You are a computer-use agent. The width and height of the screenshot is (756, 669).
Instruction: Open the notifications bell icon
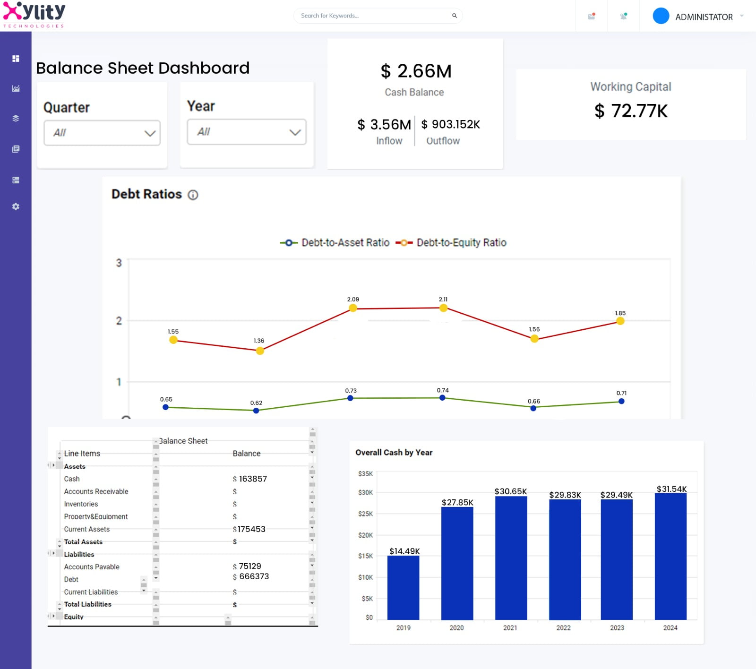[624, 16]
